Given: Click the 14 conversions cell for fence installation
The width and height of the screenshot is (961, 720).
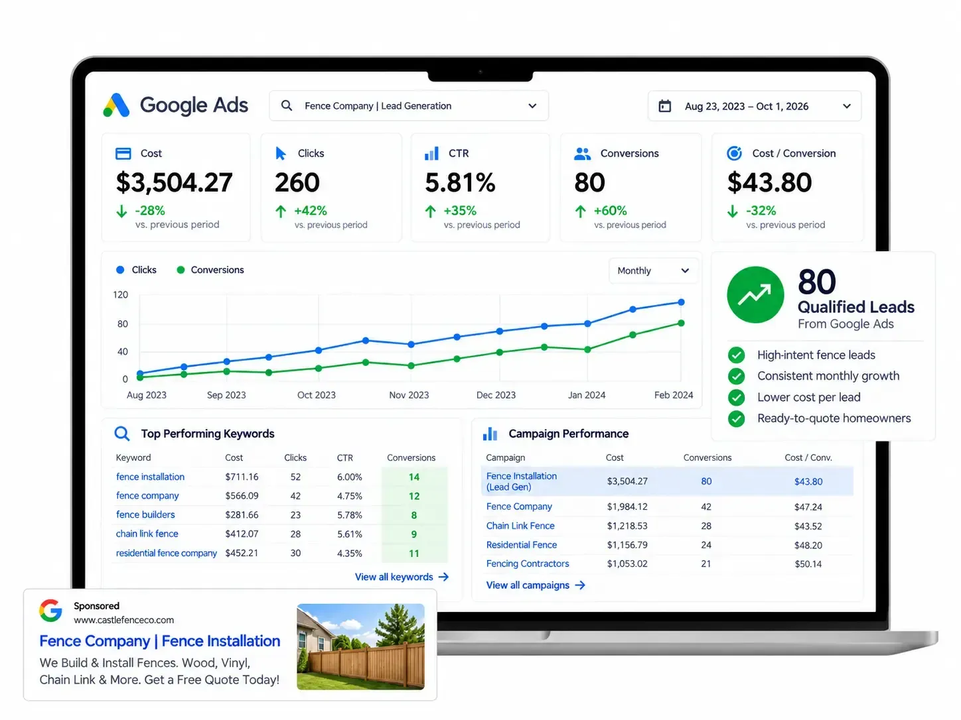Looking at the screenshot, I should tap(414, 477).
